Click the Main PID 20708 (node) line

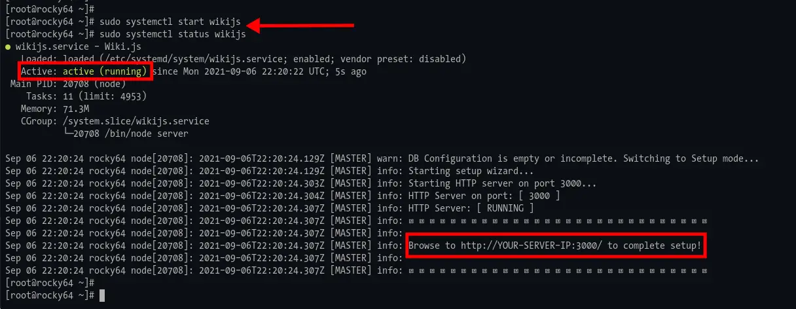pyautogui.click(x=68, y=84)
